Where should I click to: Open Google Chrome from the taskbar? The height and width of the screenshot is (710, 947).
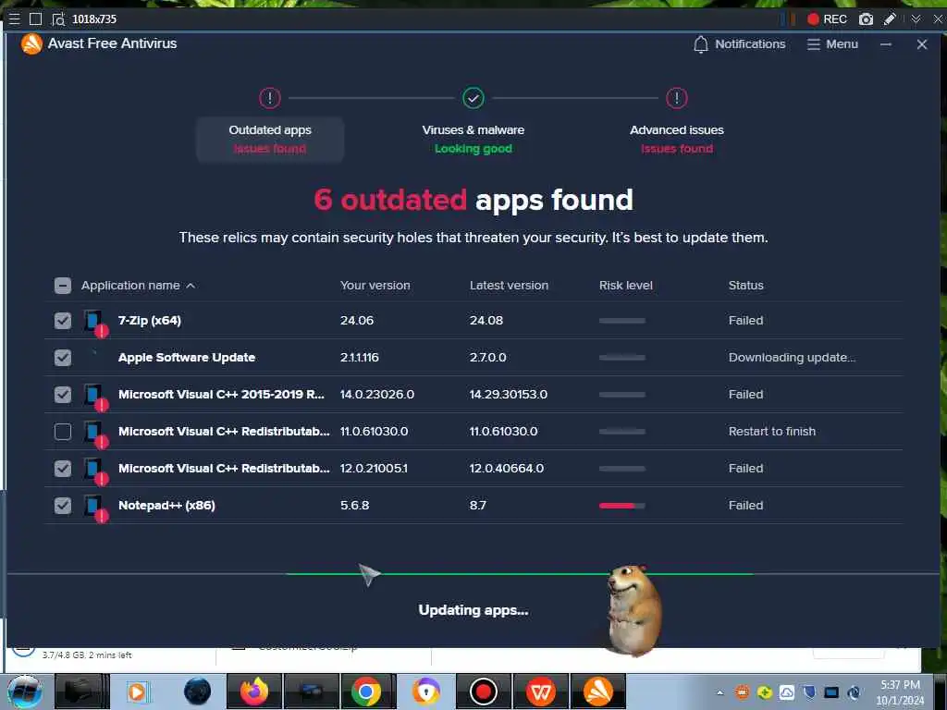tap(366, 692)
